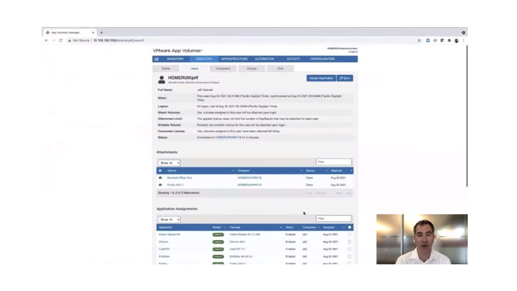Image resolution: width=517 pixels, height=291 pixels.
Task: Open the Chrome application link
Action: point(164,242)
